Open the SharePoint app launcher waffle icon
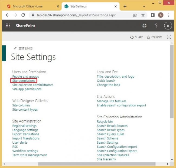Screen dimensions: 176x168 (8, 26)
